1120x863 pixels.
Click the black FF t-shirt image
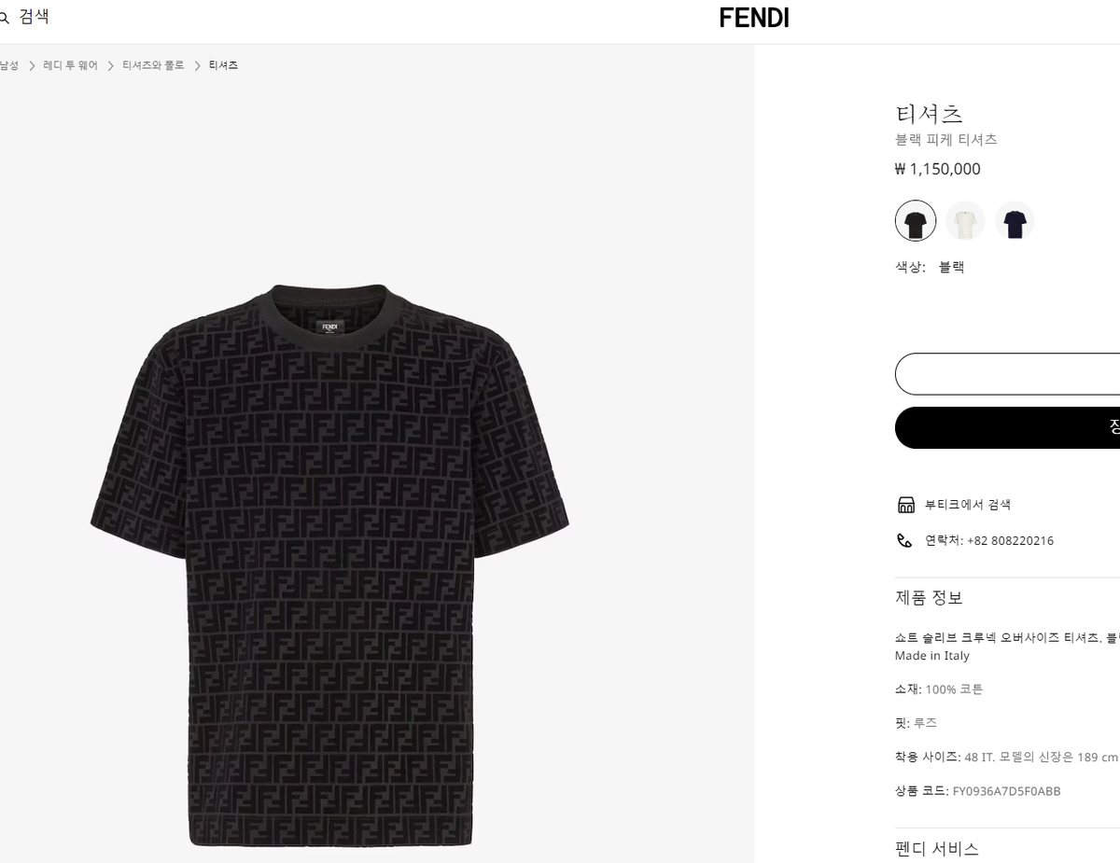[330, 564]
